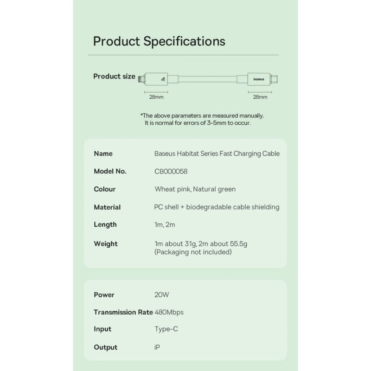
Task: Select the Product Specifications heading
Action: click(x=159, y=41)
